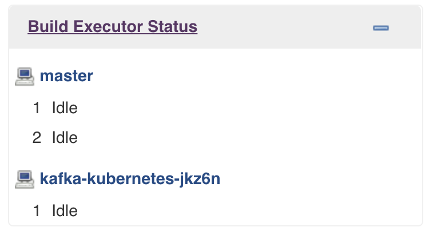Click the kafka-kubernetes-jkz6n computer icon
Screen dimensions: 429x239
pyautogui.click(x=24, y=180)
